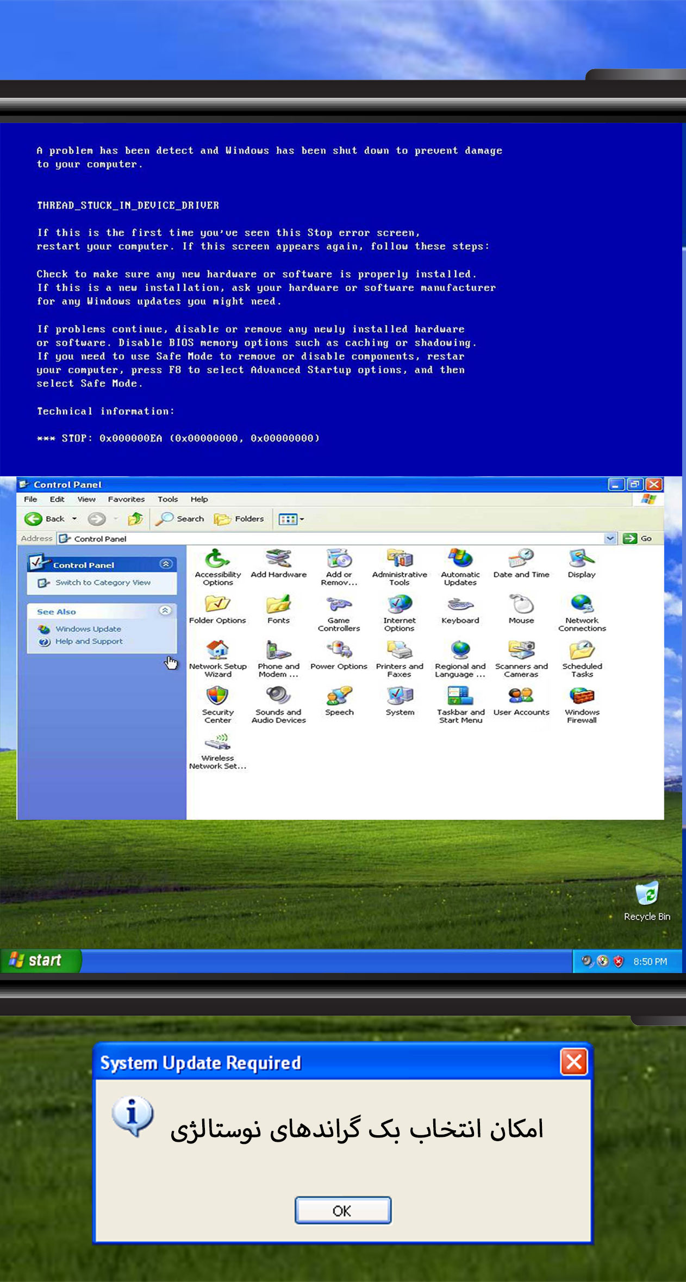This screenshot has height=1282, width=686.
Task: Collapse the See Also sidebar section
Action: (x=166, y=611)
